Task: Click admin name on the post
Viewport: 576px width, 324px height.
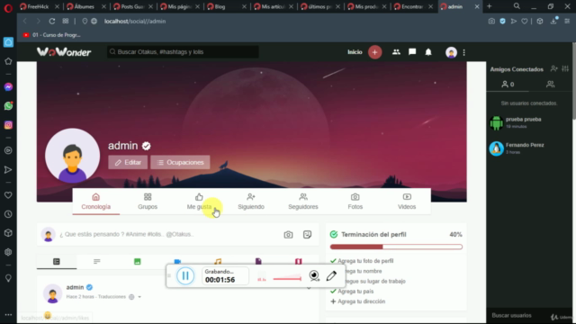Action: click(75, 287)
